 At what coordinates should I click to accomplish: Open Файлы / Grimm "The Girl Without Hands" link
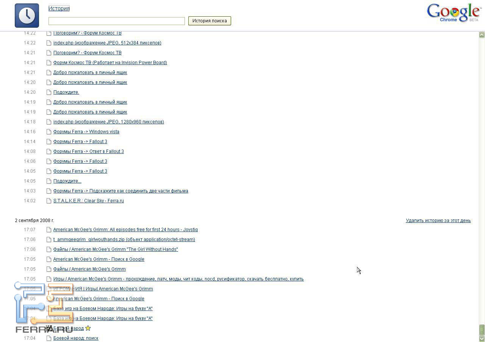pyautogui.click(x=116, y=249)
